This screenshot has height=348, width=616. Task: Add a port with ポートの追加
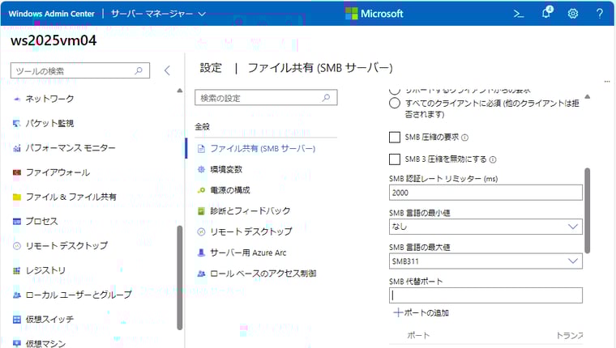[x=421, y=312]
